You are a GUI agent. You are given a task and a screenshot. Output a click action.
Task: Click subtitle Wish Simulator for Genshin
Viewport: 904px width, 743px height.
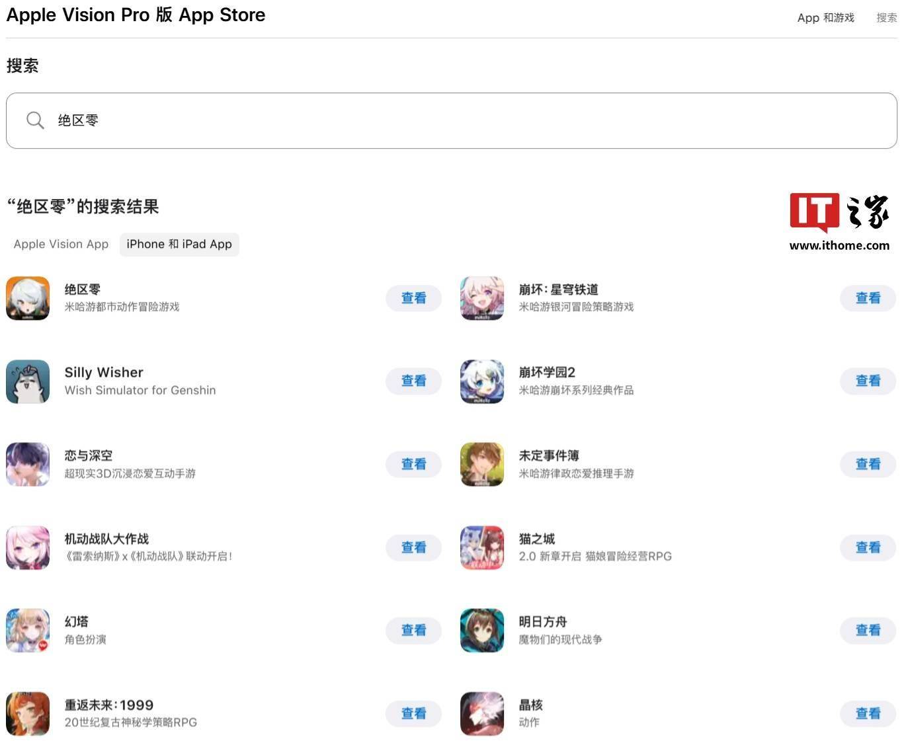(140, 390)
